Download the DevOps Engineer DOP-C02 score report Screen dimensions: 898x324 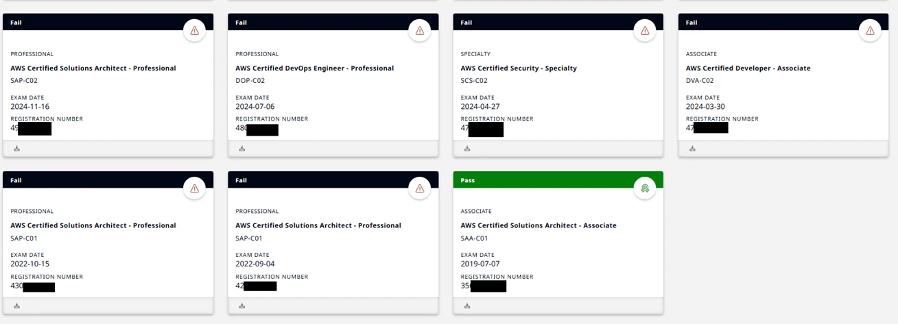click(242, 149)
